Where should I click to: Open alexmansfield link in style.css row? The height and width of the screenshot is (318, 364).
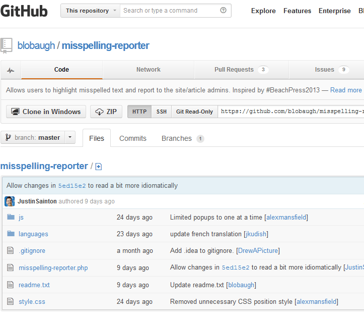pyautogui.click(x=316, y=302)
